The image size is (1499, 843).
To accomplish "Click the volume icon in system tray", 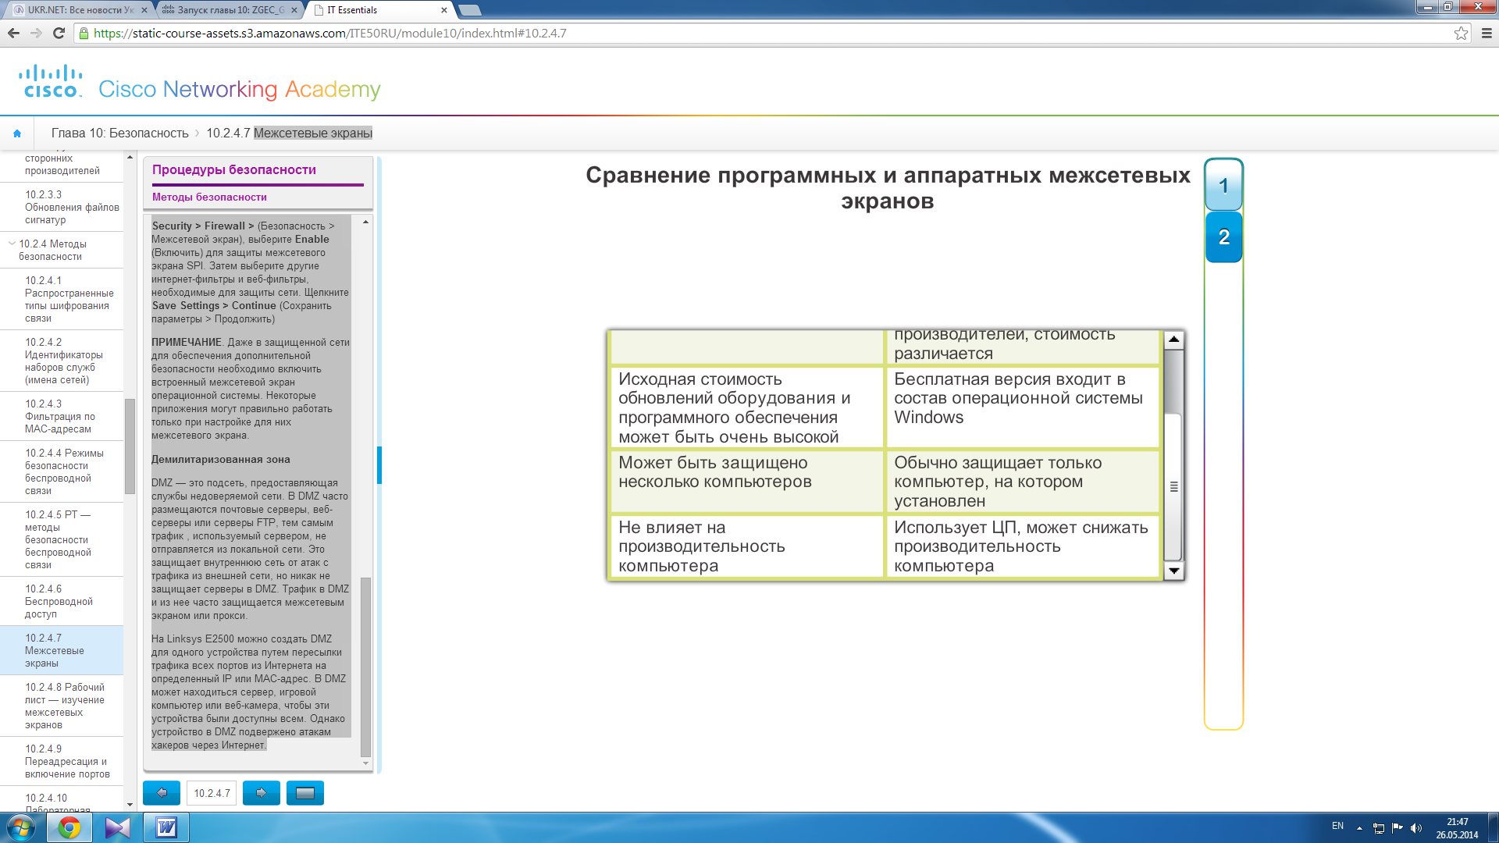I will click(1416, 827).
